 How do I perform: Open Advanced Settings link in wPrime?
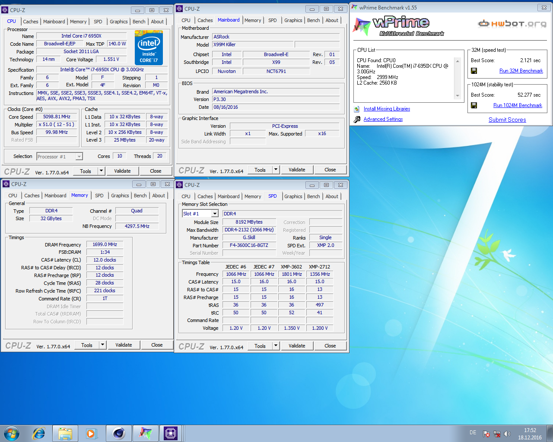pos(383,119)
